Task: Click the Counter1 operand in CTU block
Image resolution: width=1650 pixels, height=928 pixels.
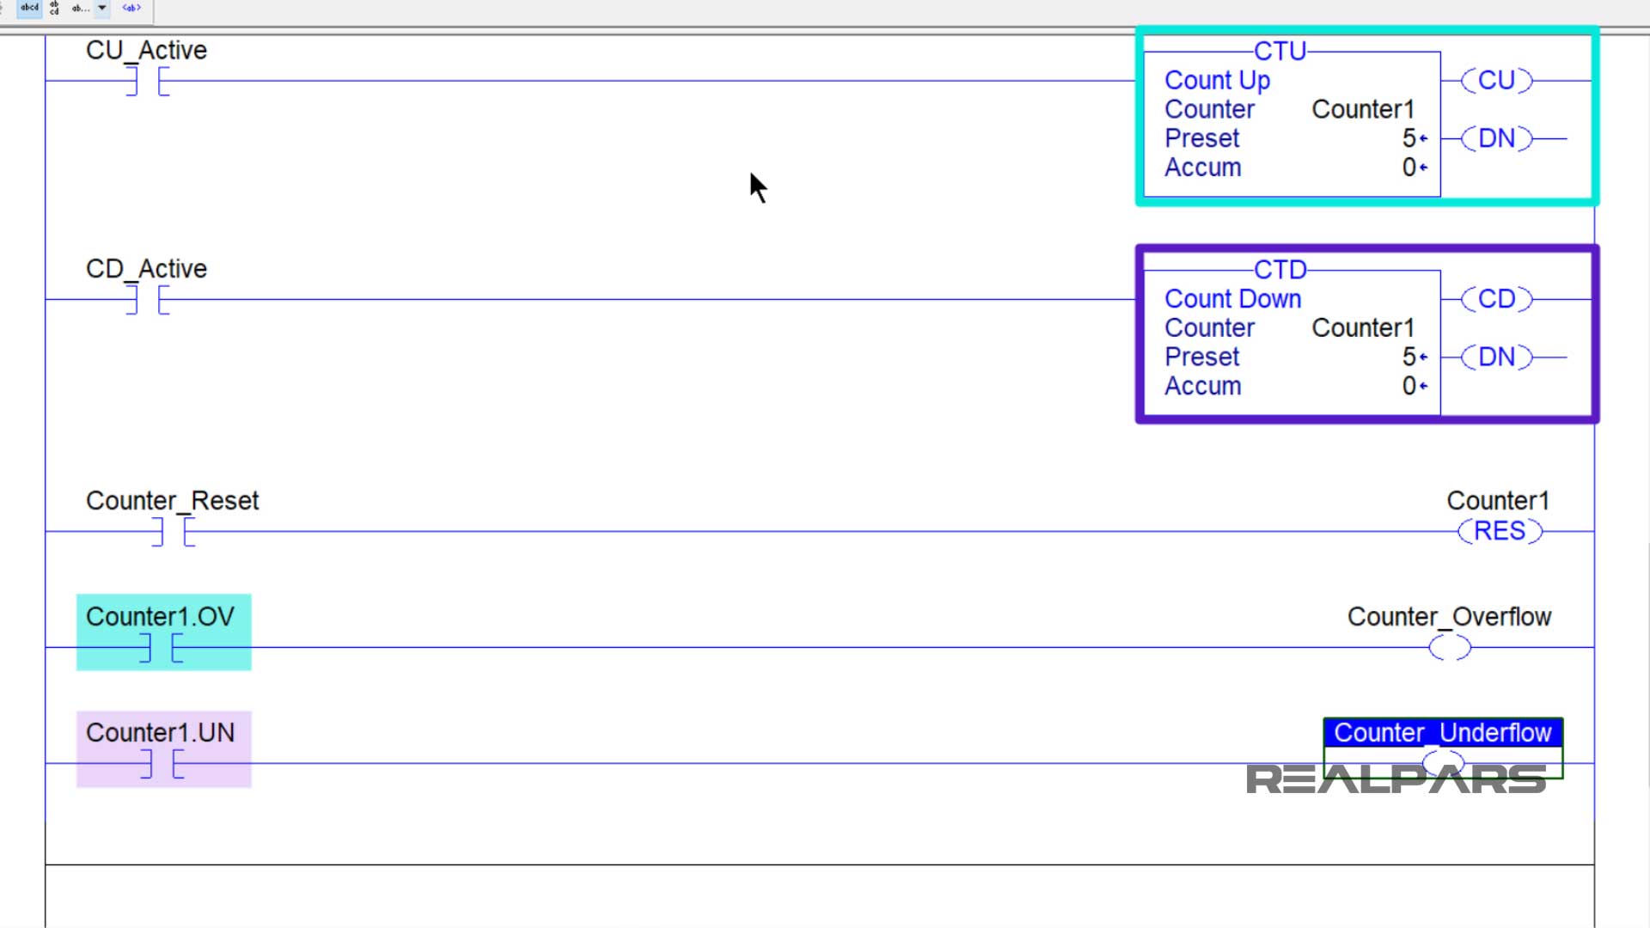Action: pyautogui.click(x=1362, y=110)
